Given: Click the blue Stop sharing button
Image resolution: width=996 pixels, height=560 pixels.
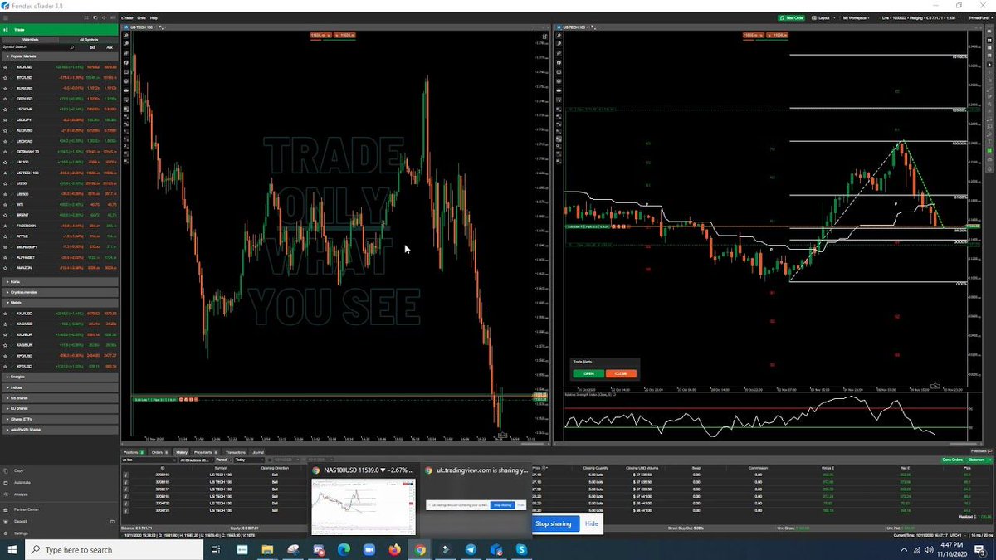Looking at the screenshot, I should [553, 523].
